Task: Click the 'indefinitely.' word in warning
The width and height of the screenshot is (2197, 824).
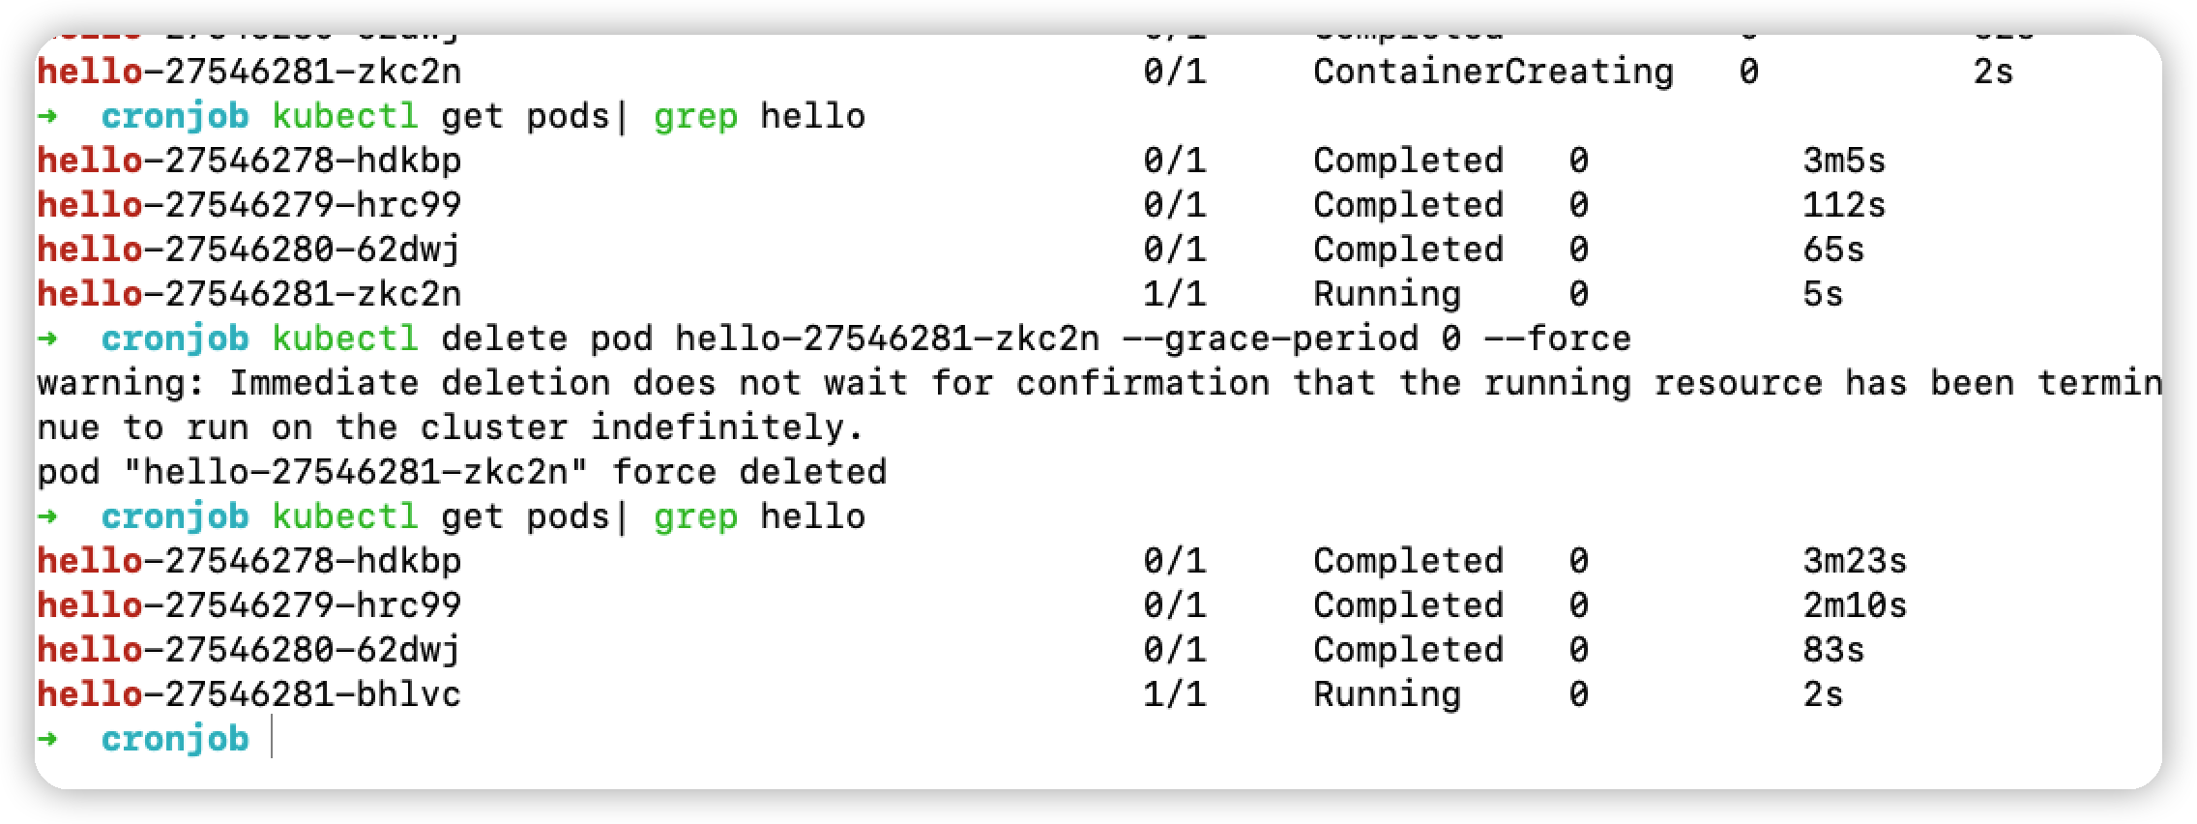Action: click(727, 427)
